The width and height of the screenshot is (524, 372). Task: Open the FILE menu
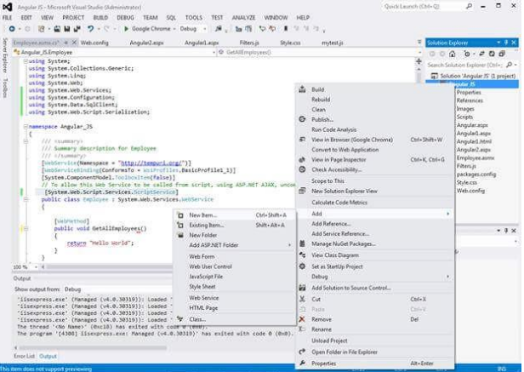8,18
